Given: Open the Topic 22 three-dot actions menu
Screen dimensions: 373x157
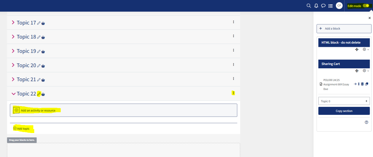Looking at the screenshot, I should pyautogui.click(x=233, y=93).
